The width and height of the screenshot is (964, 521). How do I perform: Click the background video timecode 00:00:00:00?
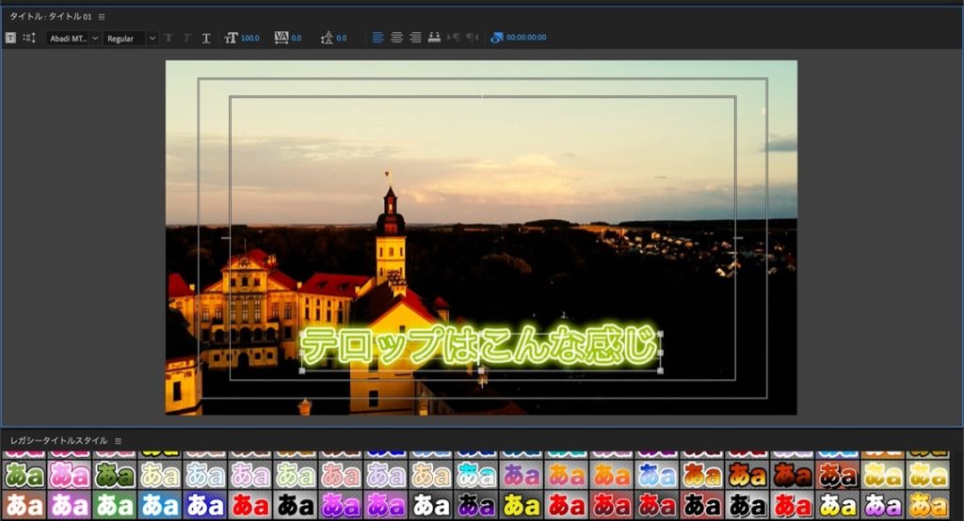point(526,38)
